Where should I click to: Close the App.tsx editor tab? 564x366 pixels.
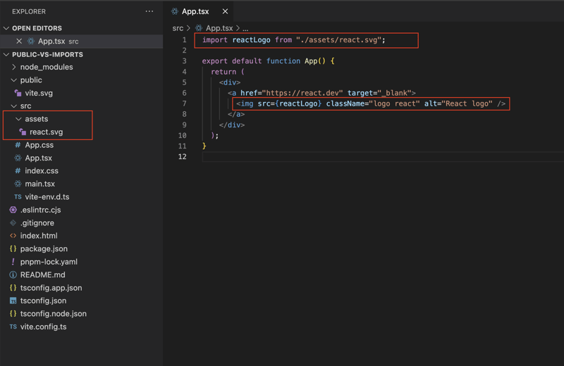tap(225, 11)
